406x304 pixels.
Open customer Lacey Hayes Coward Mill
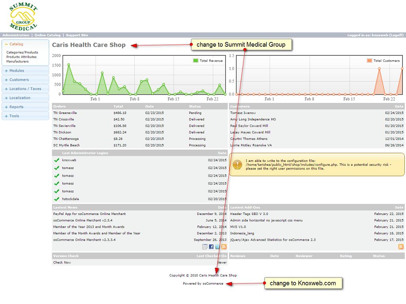pyautogui.click(x=250, y=132)
